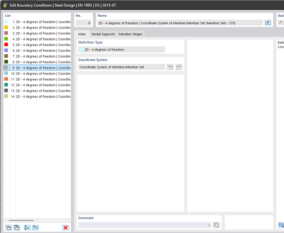Click the yellow color swatch of item 2
Image resolution: width=284 pixels, height=233 pixels.
pos(6,27)
